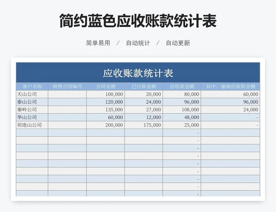Select the 80,000 receivable cell

[x=182, y=94]
